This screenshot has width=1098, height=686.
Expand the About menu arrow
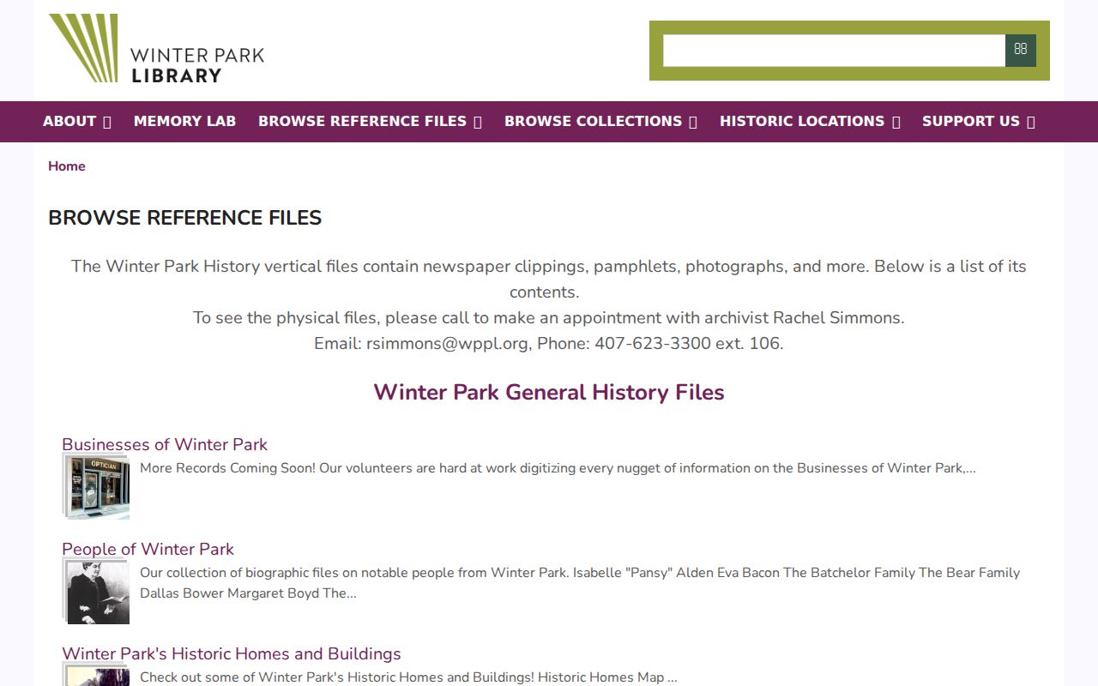[107, 122]
